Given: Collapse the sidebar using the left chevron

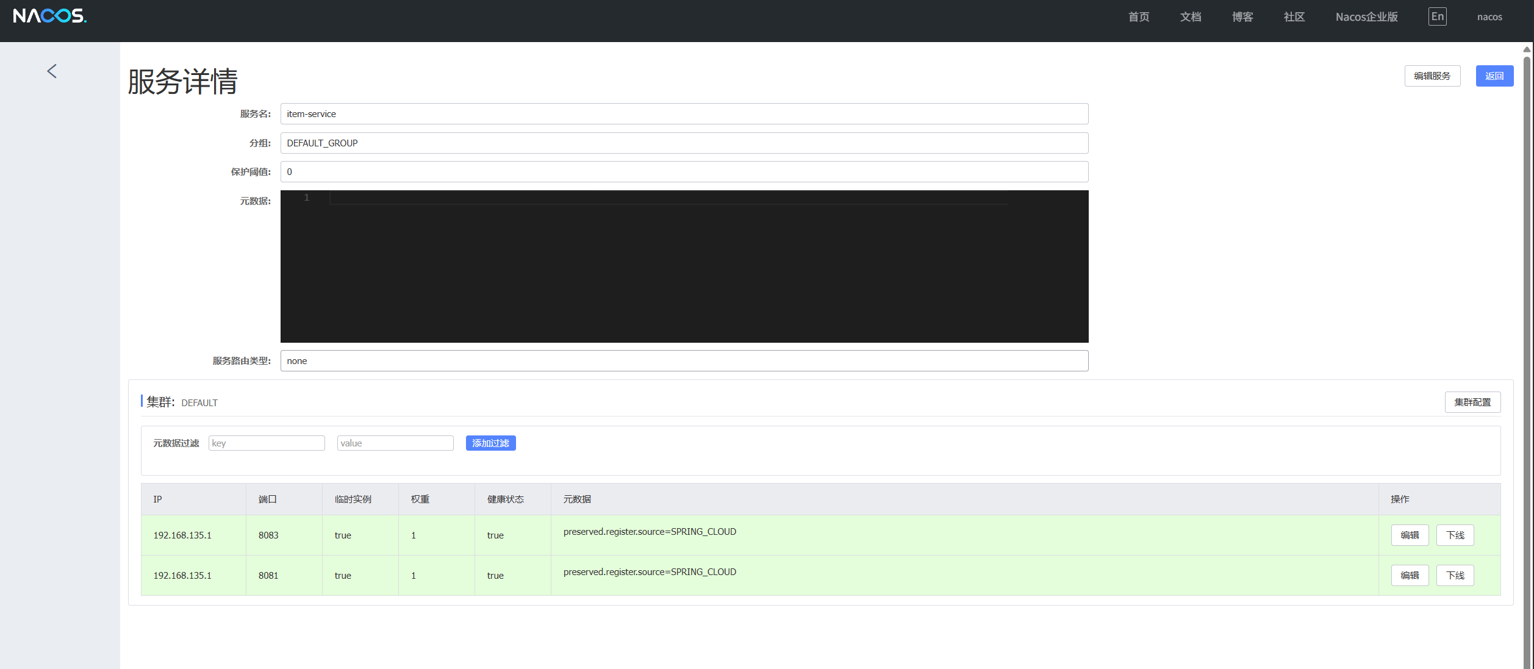Looking at the screenshot, I should [51, 71].
